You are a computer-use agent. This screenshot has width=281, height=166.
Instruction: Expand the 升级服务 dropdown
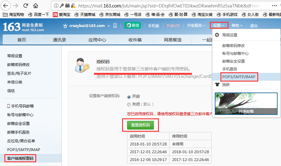(x=196, y=26)
